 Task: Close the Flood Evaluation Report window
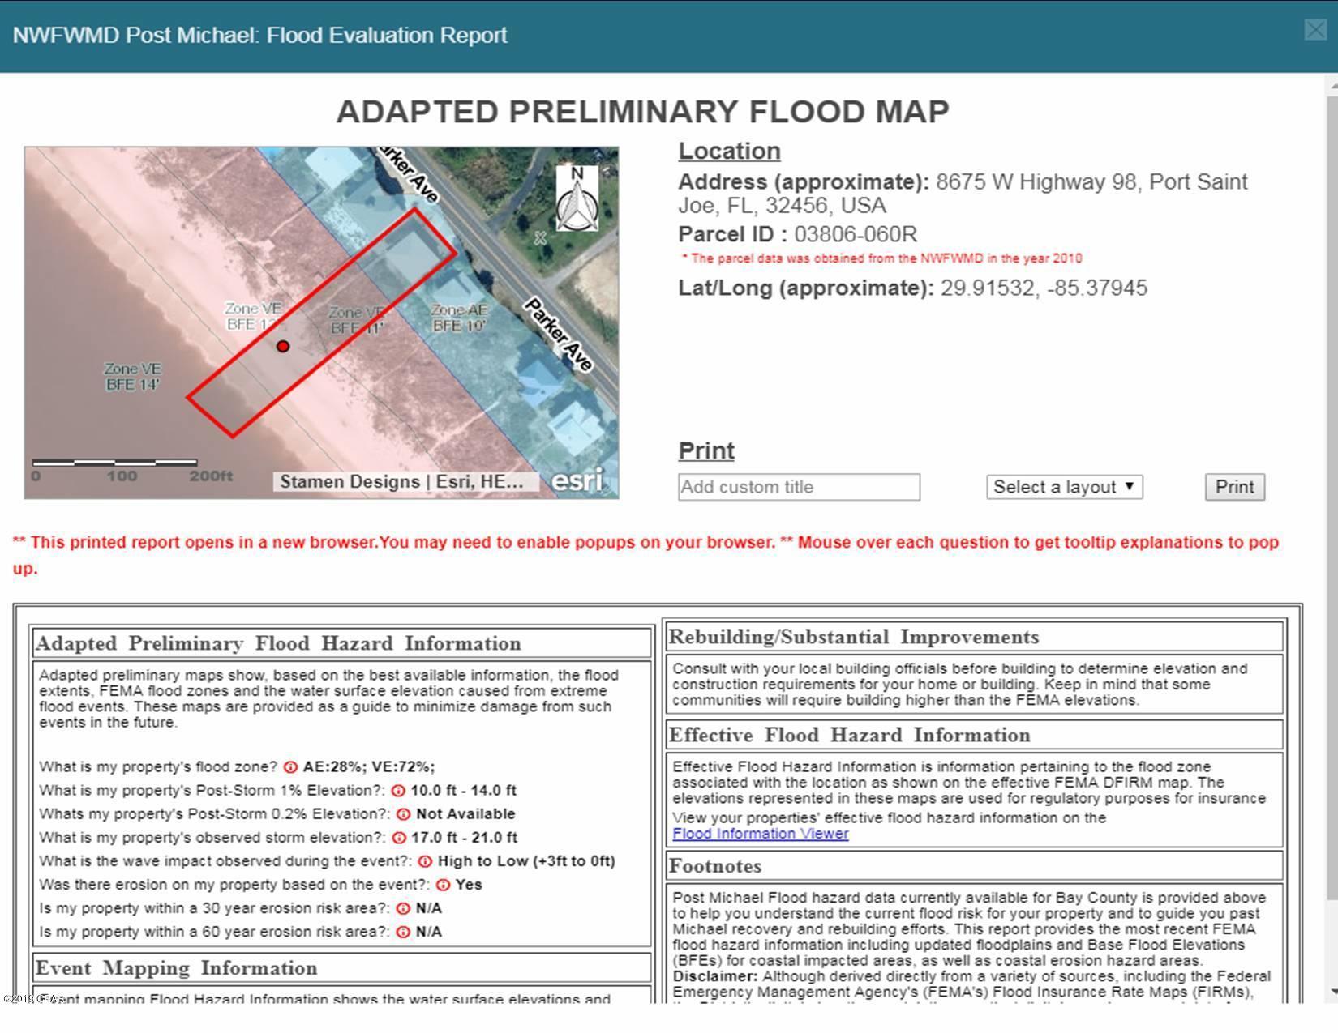click(1316, 31)
